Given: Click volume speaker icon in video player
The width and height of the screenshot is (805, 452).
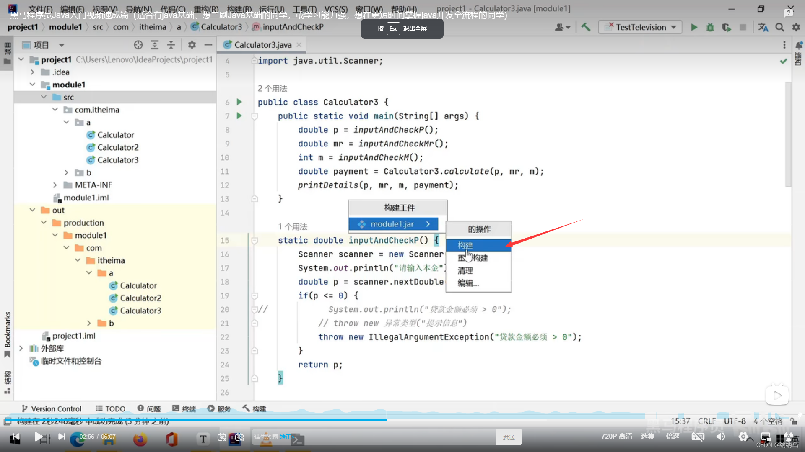Looking at the screenshot, I should [721, 437].
